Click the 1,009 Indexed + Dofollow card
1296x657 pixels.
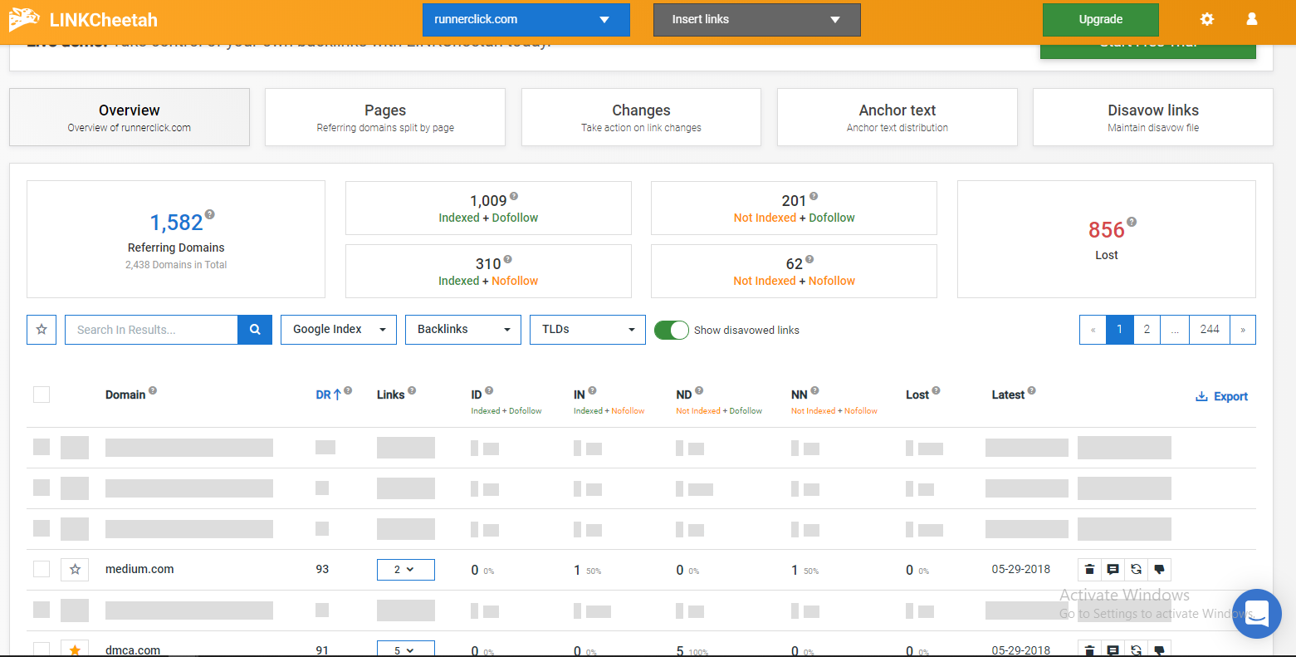488,208
